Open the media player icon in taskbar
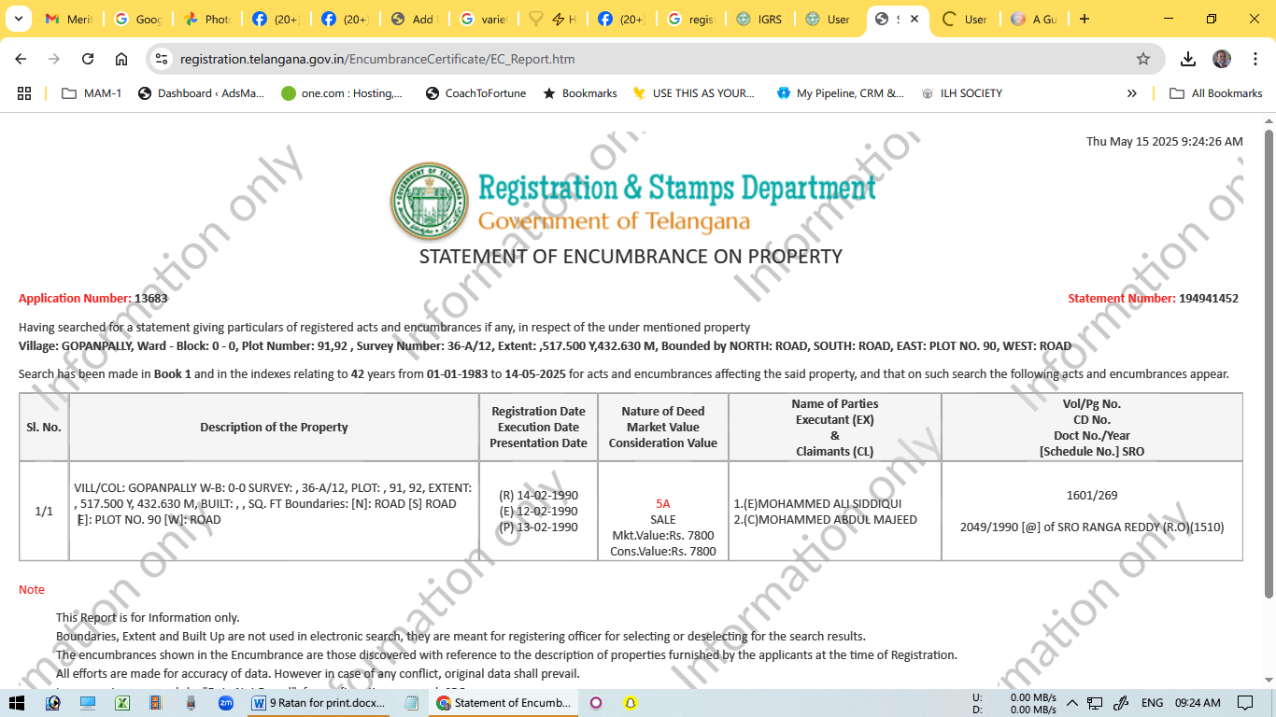The height and width of the screenshot is (717, 1276). point(52,703)
